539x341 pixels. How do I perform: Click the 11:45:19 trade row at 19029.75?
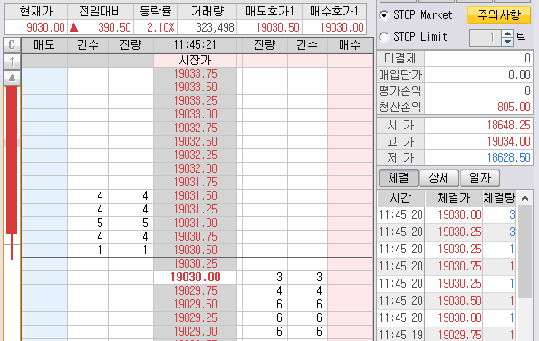(x=447, y=335)
